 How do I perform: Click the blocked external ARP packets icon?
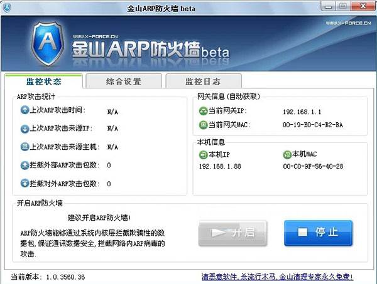coord(25,166)
